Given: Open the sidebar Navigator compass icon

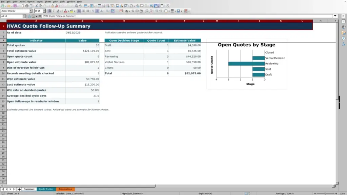Looking at the screenshot, I should 344,38.
